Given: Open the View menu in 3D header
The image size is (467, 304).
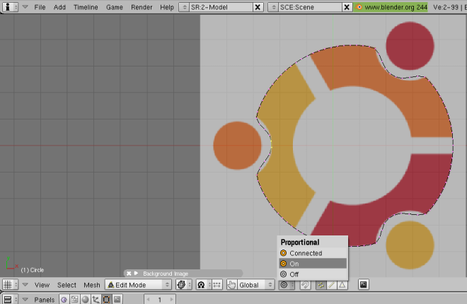Looking at the screenshot, I should pyautogui.click(x=42, y=285).
